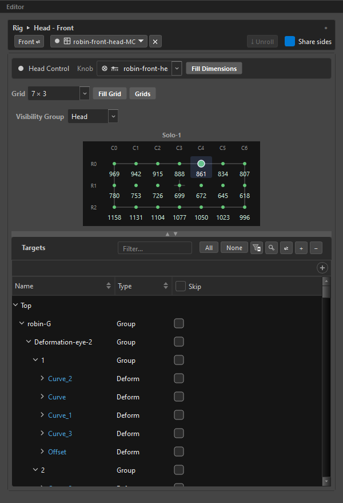The height and width of the screenshot is (503, 343).
Task: Select grid point 861 at R0 C4
Action: [201, 164]
